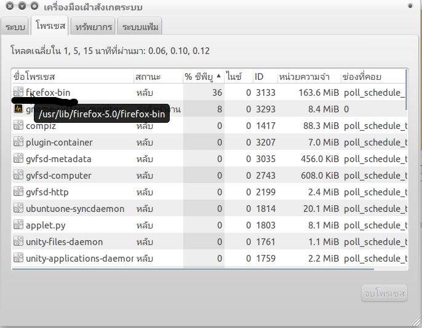Click process ID 3207
Viewport: 422px width, 328px height.
(266, 143)
